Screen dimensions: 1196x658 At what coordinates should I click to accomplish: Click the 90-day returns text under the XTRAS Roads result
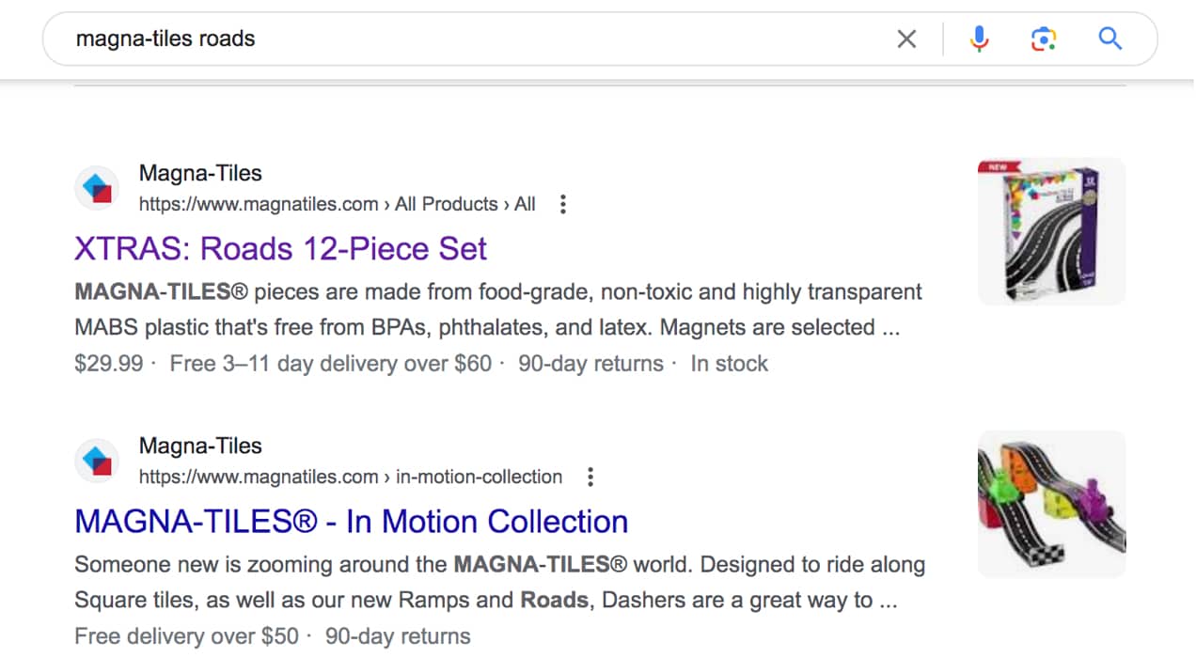[x=590, y=364]
